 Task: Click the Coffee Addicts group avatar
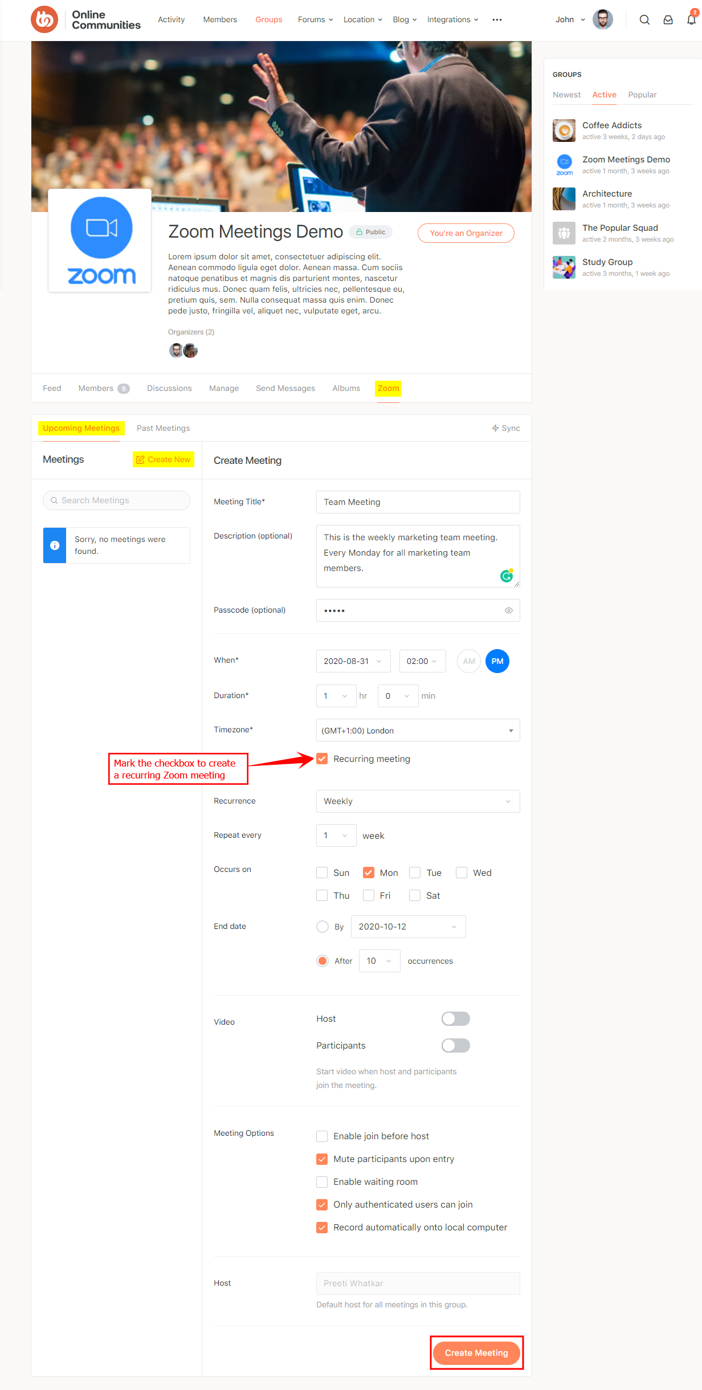pos(564,131)
